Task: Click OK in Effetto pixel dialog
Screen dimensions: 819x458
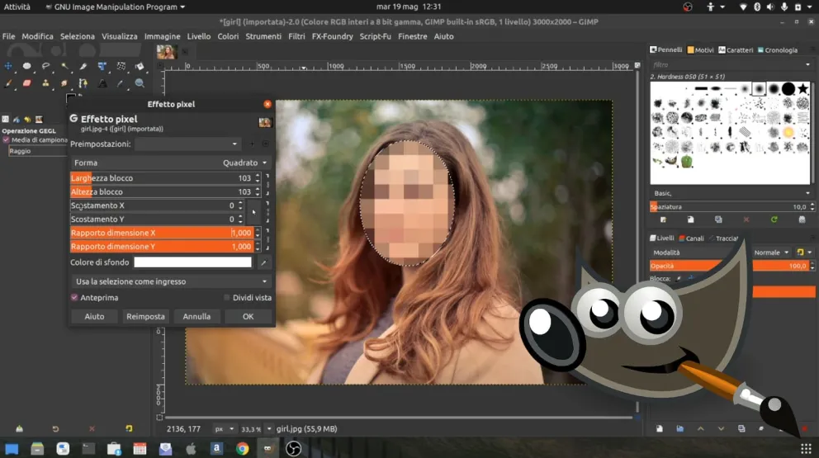Action: (249, 317)
